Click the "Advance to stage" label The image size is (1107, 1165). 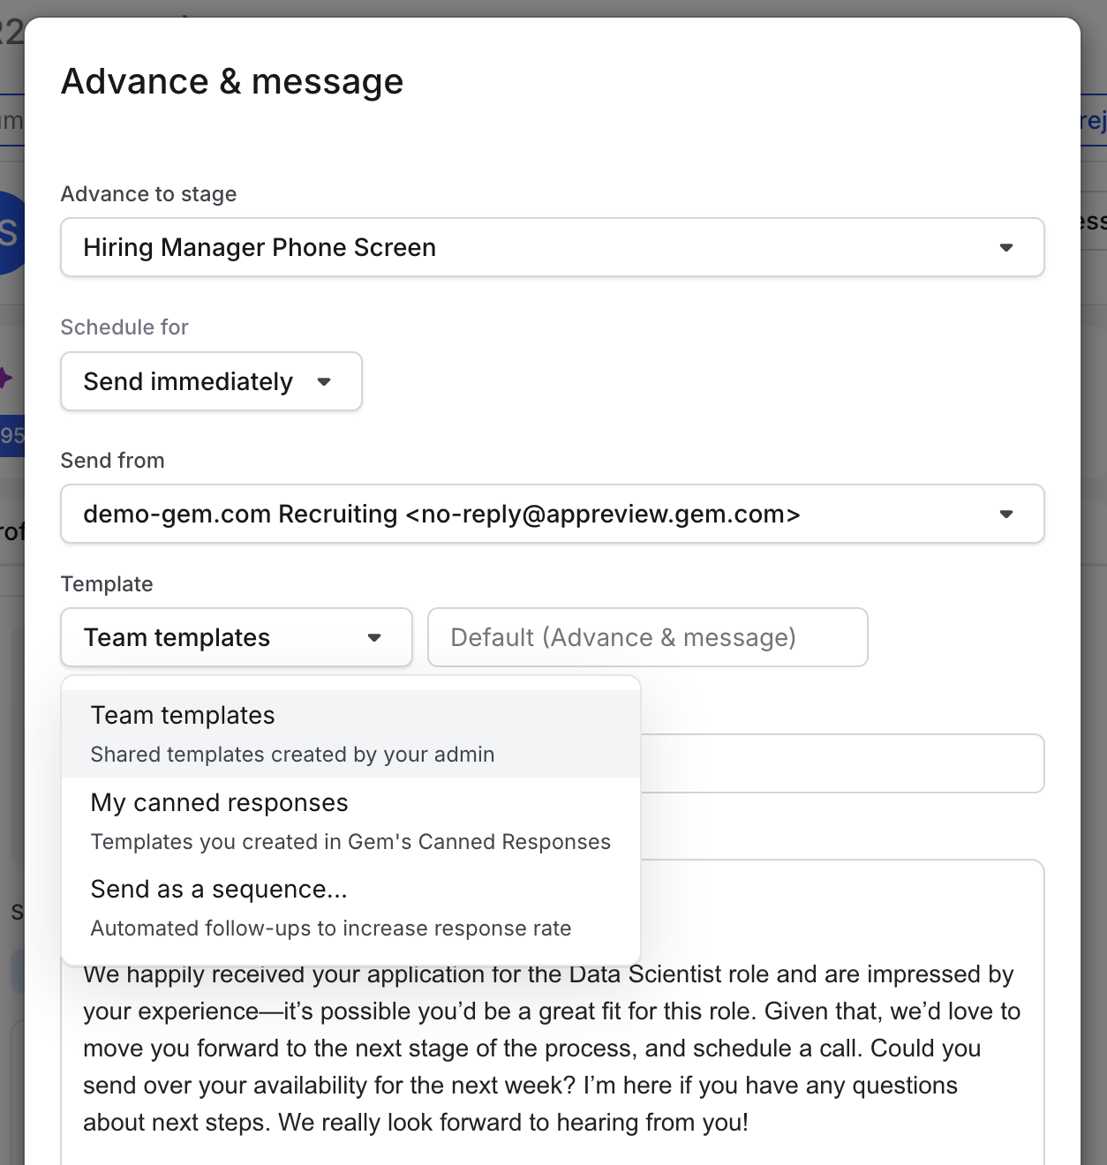[148, 194]
